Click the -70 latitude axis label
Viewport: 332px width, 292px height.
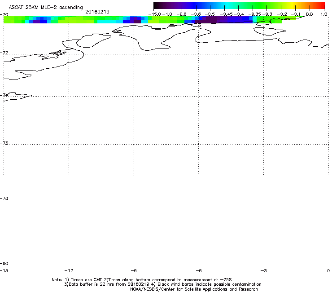(4, 15)
